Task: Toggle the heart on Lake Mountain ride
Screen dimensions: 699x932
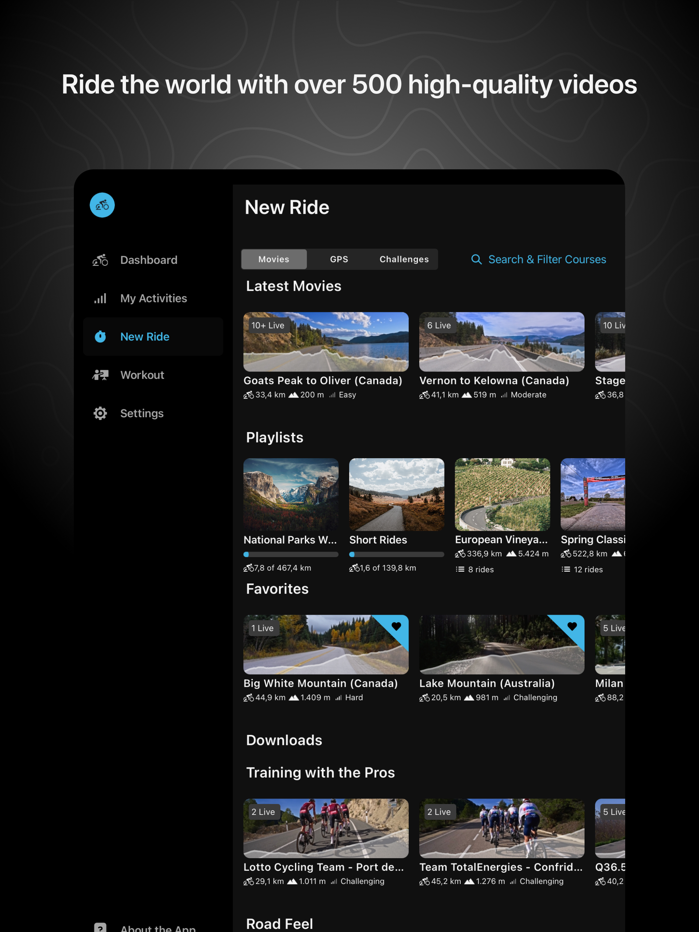Action: 572,627
